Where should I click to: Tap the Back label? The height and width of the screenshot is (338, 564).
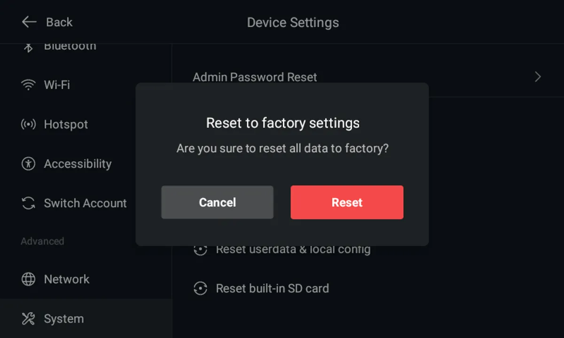(x=59, y=22)
